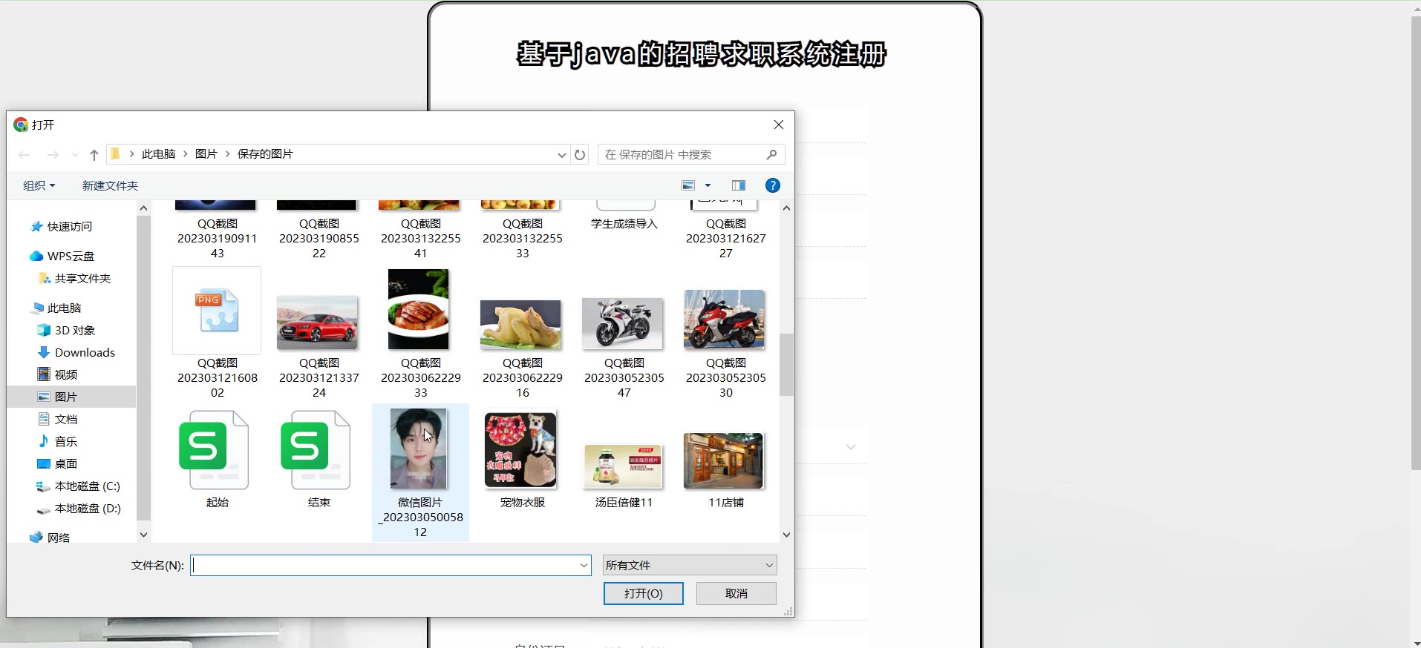Go up one folder level
This screenshot has width=1421, height=648.
click(x=94, y=155)
